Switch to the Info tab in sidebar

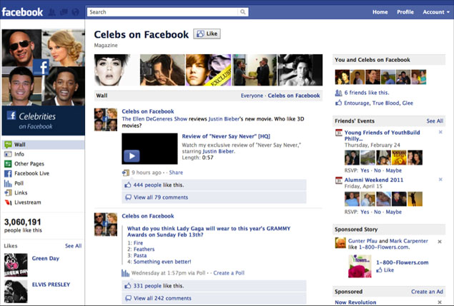coord(19,154)
